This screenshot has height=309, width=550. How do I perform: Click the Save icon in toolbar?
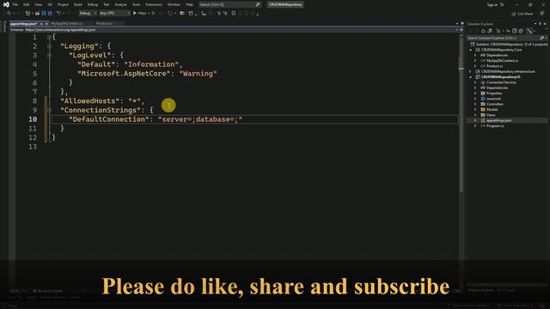(44, 14)
